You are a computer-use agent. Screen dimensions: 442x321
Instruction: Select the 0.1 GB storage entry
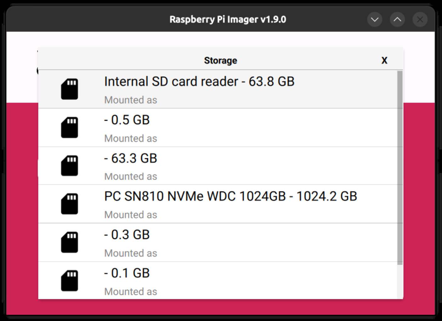127,273
